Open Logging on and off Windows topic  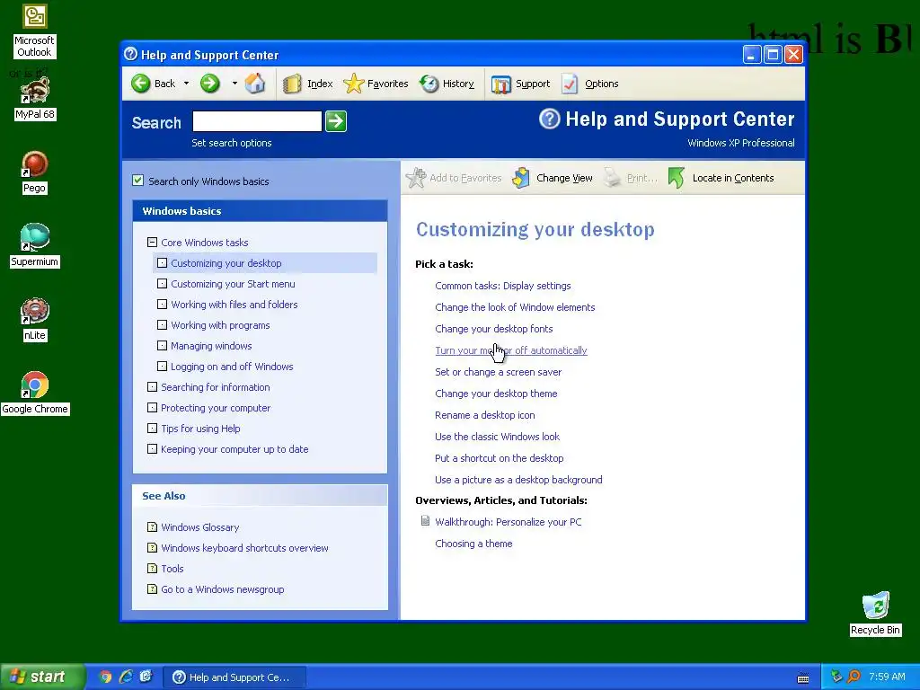coord(232,367)
